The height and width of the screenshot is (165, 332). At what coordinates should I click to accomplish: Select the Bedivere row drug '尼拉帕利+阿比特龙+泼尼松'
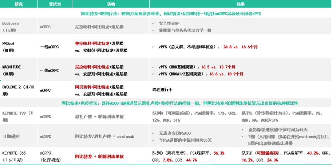coord(99,27)
